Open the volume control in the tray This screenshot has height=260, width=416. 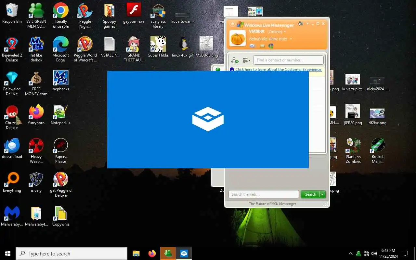click(374, 253)
